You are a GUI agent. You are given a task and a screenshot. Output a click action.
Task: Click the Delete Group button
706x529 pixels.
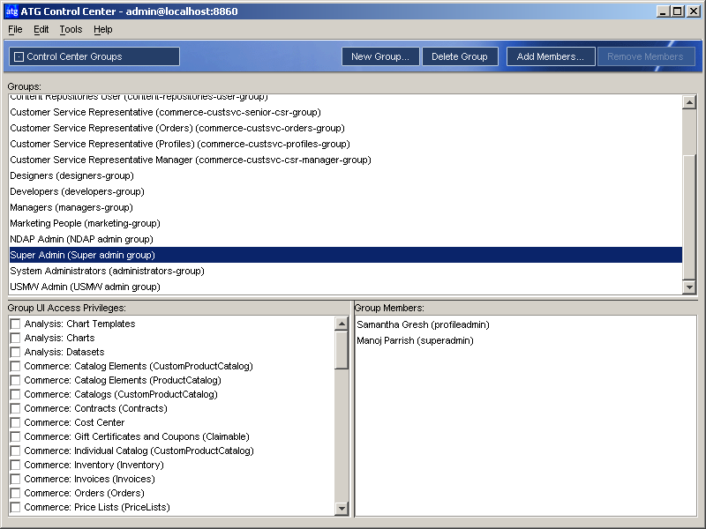(x=460, y=56)
